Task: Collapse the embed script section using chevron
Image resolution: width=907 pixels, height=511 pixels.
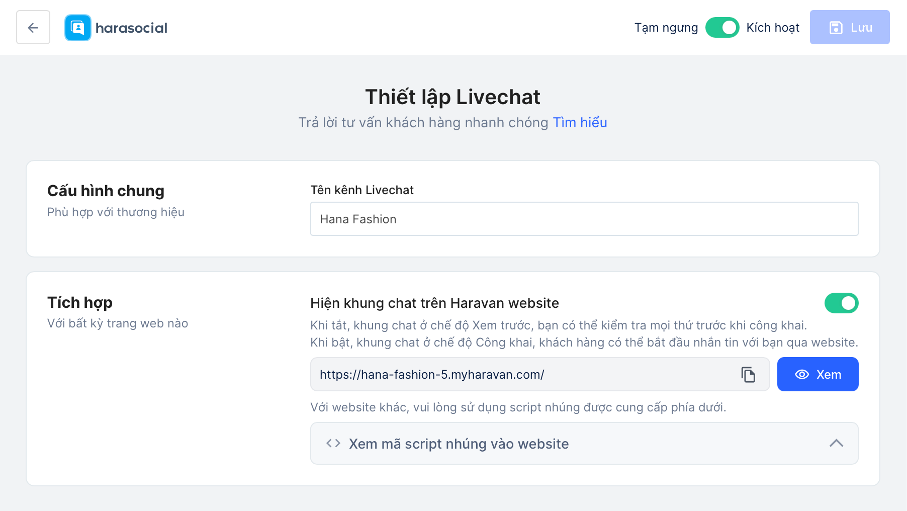Action: tap(836, 443)
